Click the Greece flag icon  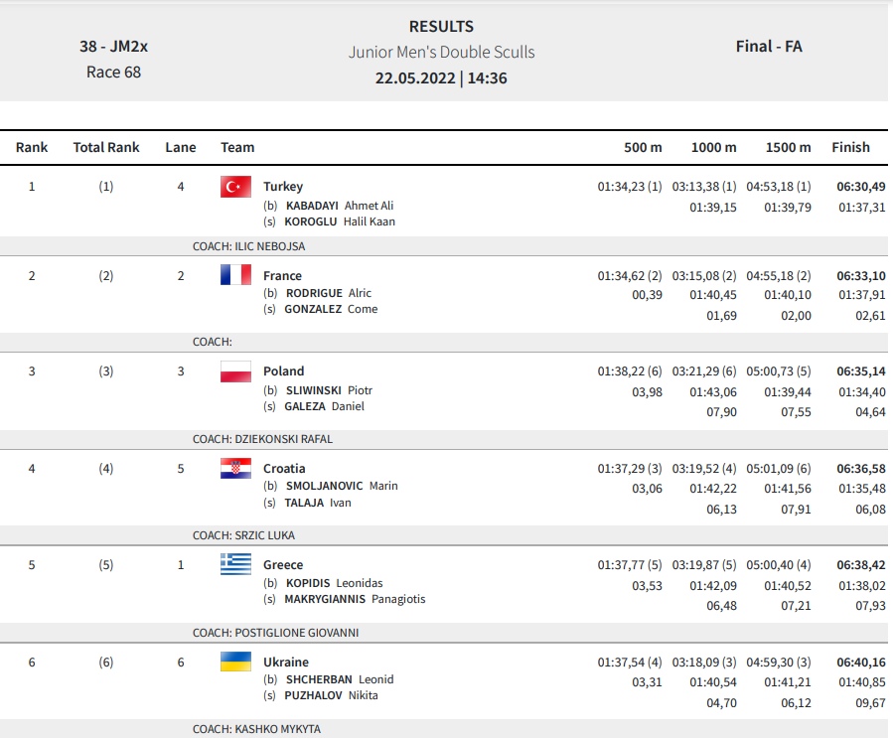pos(235,564)
